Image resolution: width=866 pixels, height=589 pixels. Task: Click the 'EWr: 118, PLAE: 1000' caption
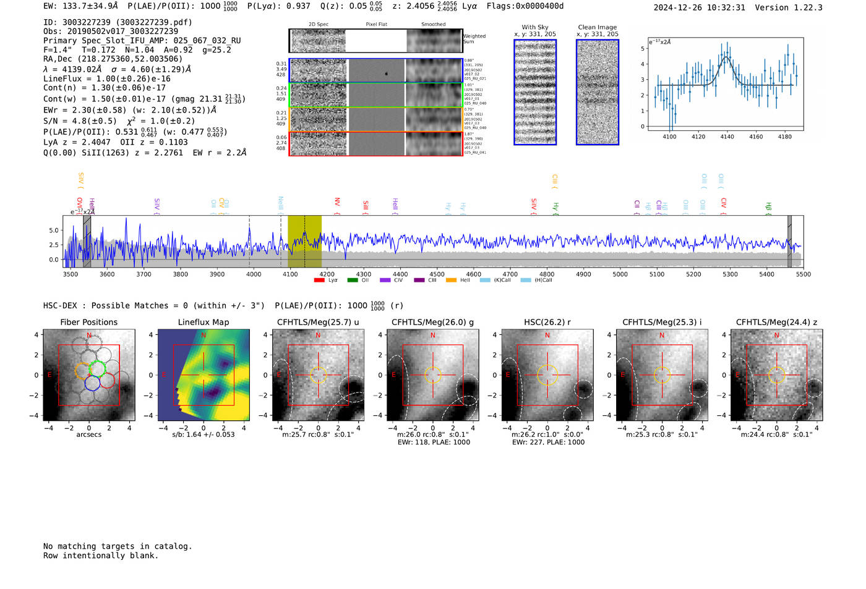[x=432, y=442]
